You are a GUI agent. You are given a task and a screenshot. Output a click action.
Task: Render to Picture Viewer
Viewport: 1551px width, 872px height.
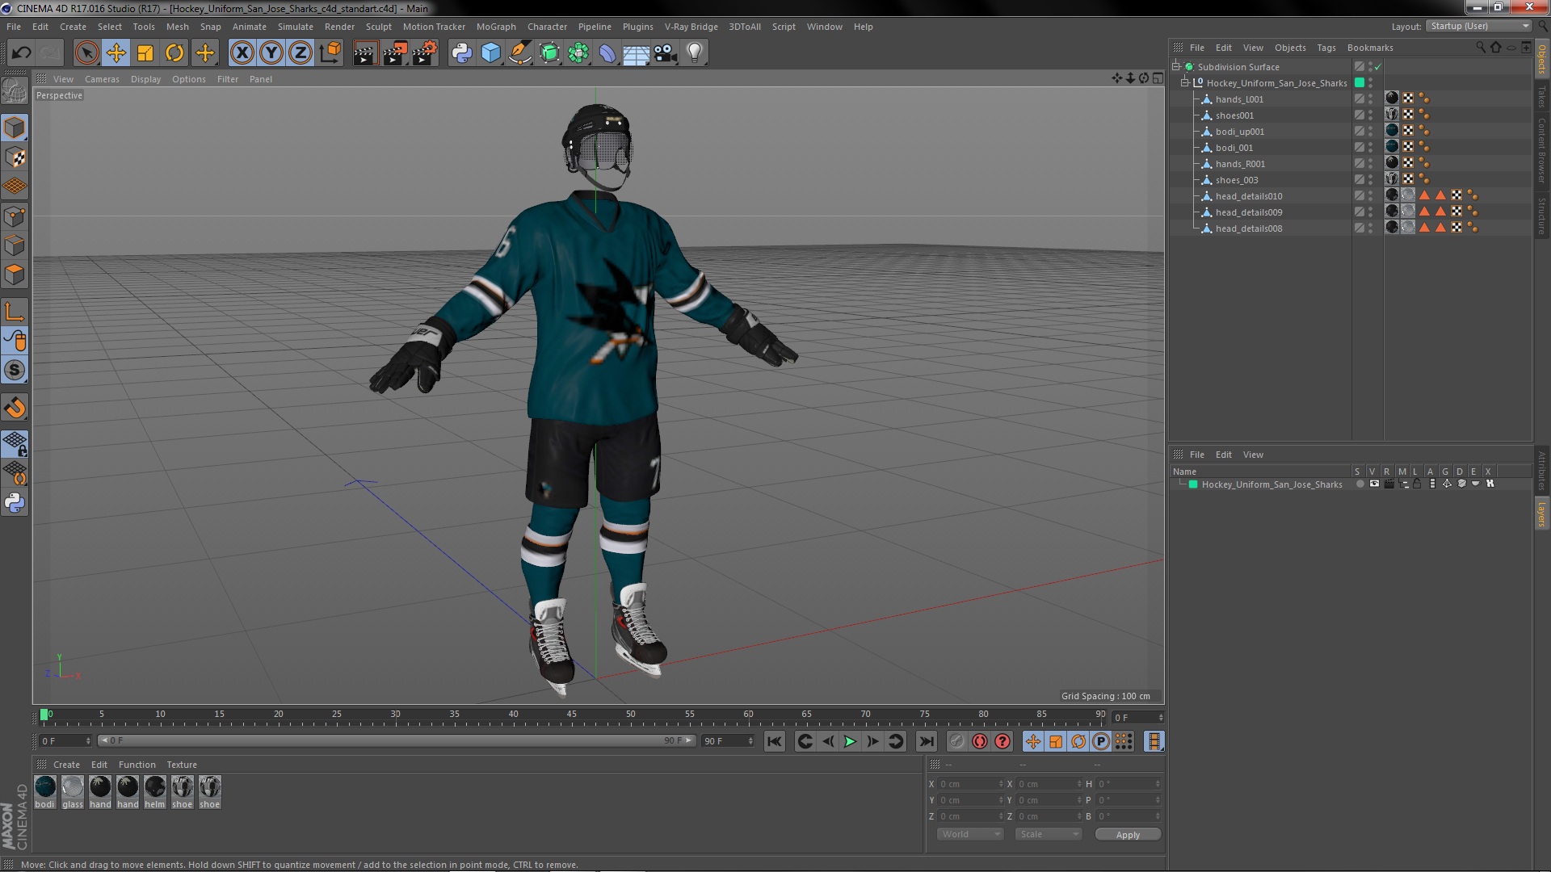click(395, 53)
